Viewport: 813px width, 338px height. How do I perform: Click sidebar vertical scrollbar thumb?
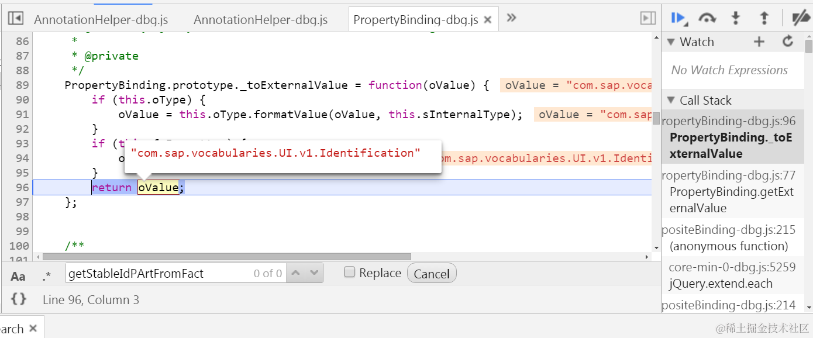[808, 47]
